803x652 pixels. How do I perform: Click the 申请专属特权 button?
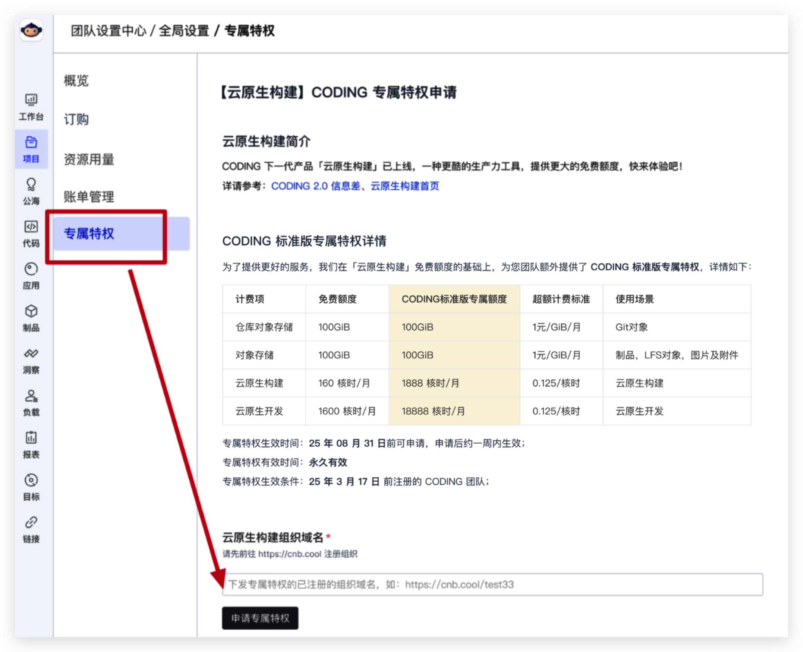coord(260,618)
